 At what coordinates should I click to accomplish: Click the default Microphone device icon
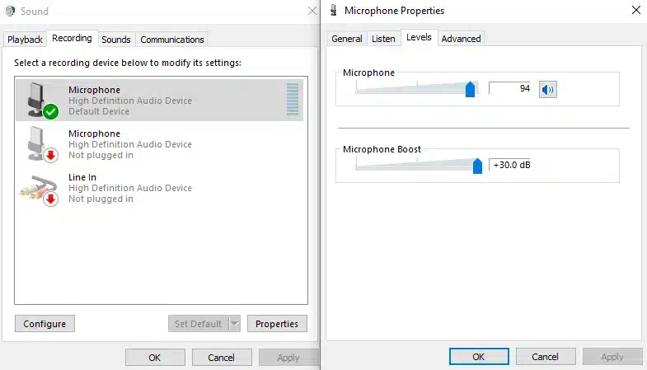pyautogui.click(x=40, y=100)
